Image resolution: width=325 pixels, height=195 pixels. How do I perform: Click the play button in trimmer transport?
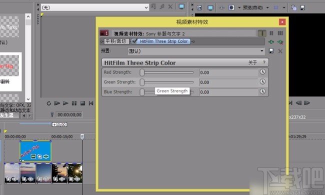pyautogui.click(x=65, y=103)
